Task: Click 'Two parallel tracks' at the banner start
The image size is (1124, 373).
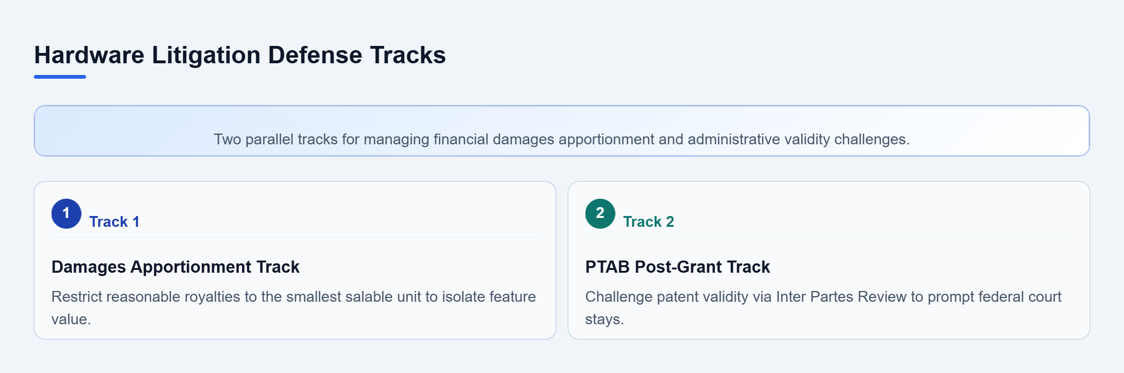Action: pos(276,139)
